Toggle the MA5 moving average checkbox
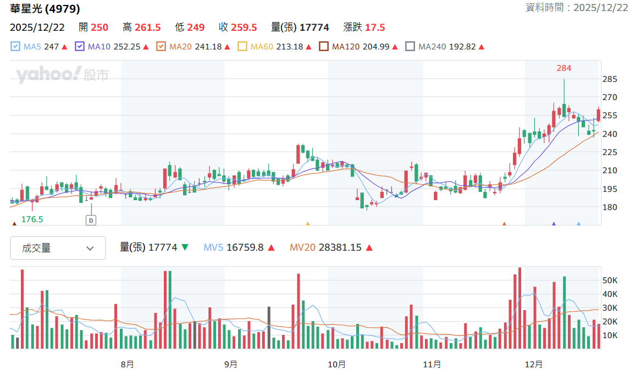Image resolution: width=641 pixels, height=375 pixels. click(15, 47)
